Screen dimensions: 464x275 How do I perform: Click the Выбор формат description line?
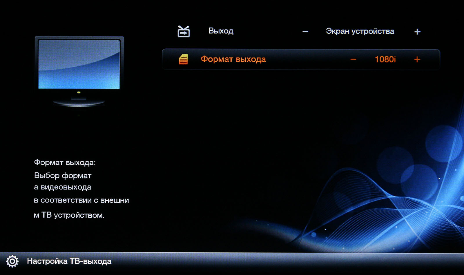pyautogui.click(x=63, y=176)
